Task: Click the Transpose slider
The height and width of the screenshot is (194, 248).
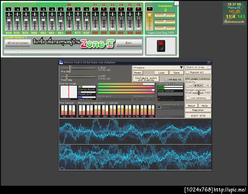Action: tap(165, 15)
